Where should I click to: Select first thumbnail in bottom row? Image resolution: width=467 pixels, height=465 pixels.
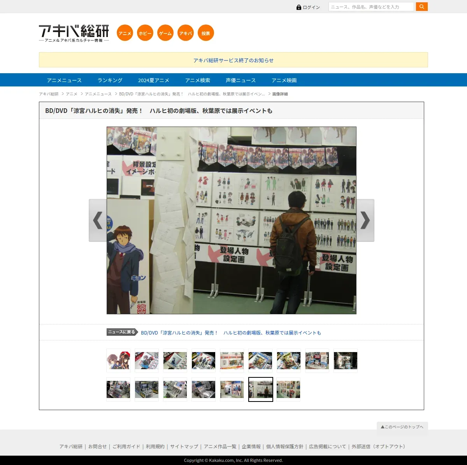(118, 389)
